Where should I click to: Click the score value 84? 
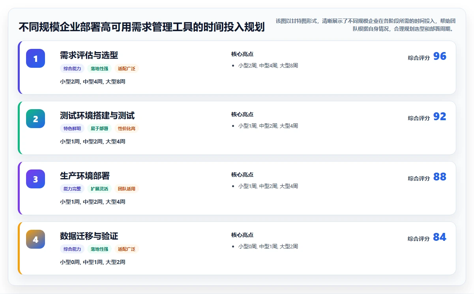coord(440,237)
